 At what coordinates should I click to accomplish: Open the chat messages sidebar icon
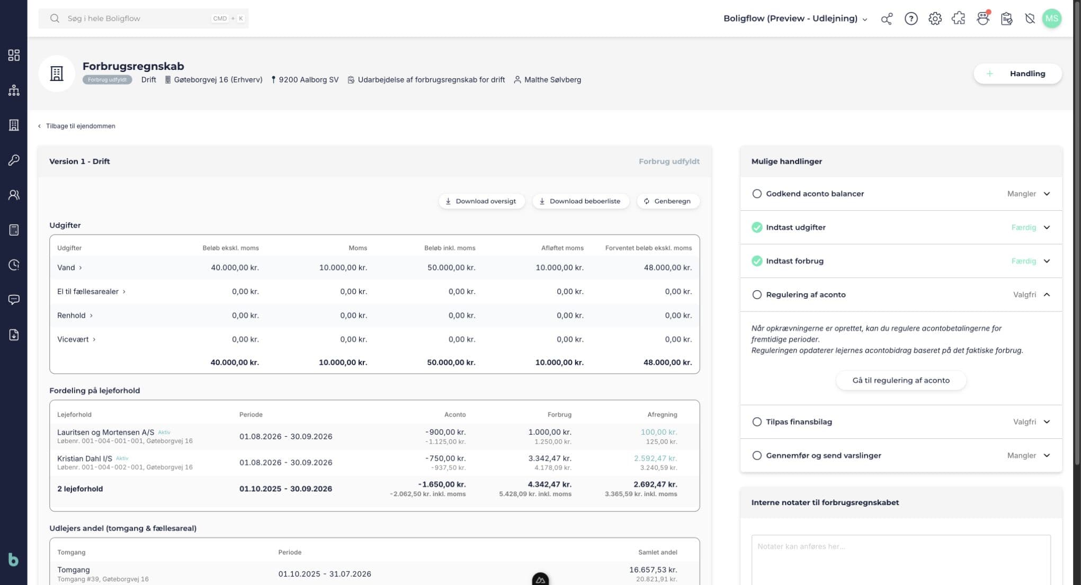14,300
